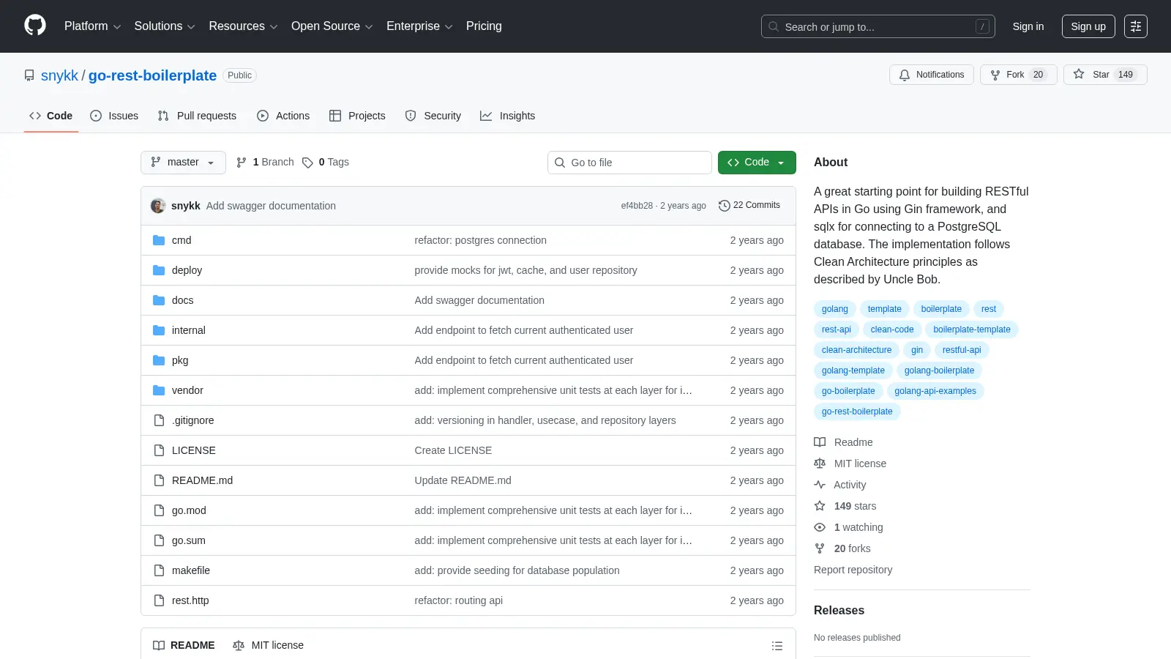
Task: Select the README tab in the file viewer
Action: (x=184, y=645)
